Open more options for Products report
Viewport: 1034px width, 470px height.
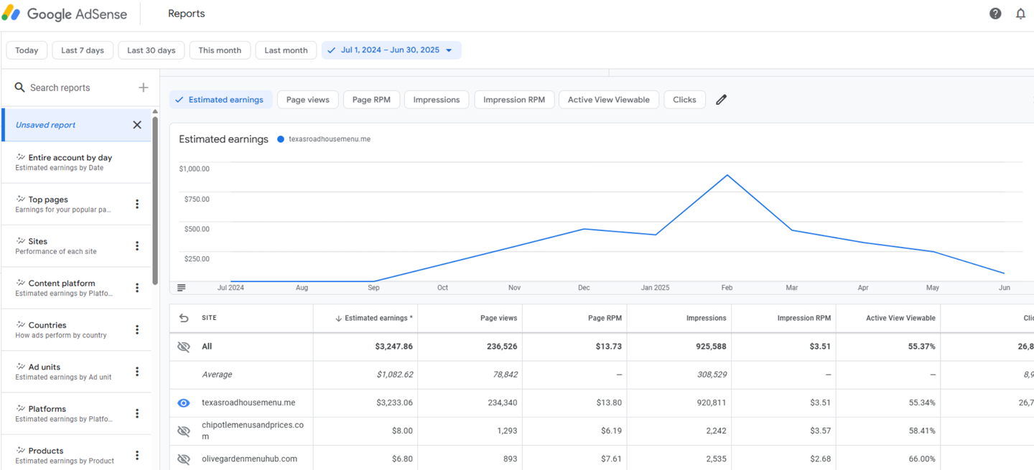137,455
